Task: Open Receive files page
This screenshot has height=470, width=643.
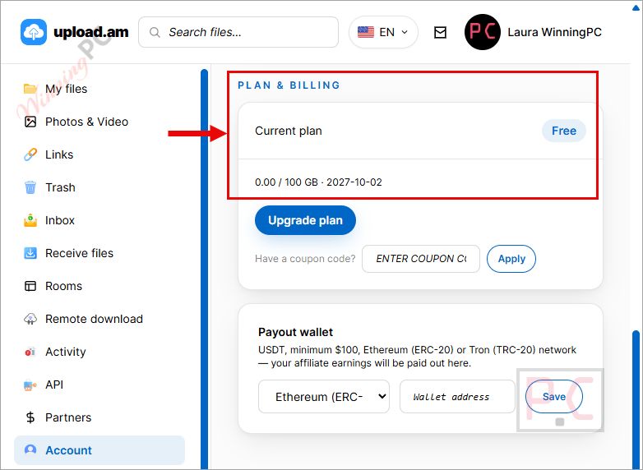Action: [x=79, y=253]
